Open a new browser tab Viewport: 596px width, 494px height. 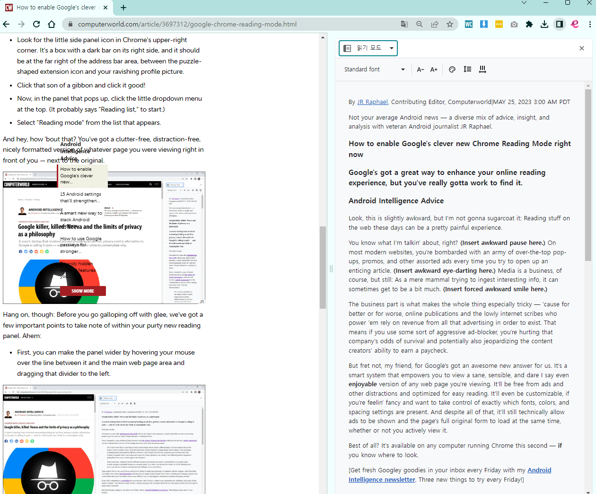pyautogui.click(x=123, y=8)
